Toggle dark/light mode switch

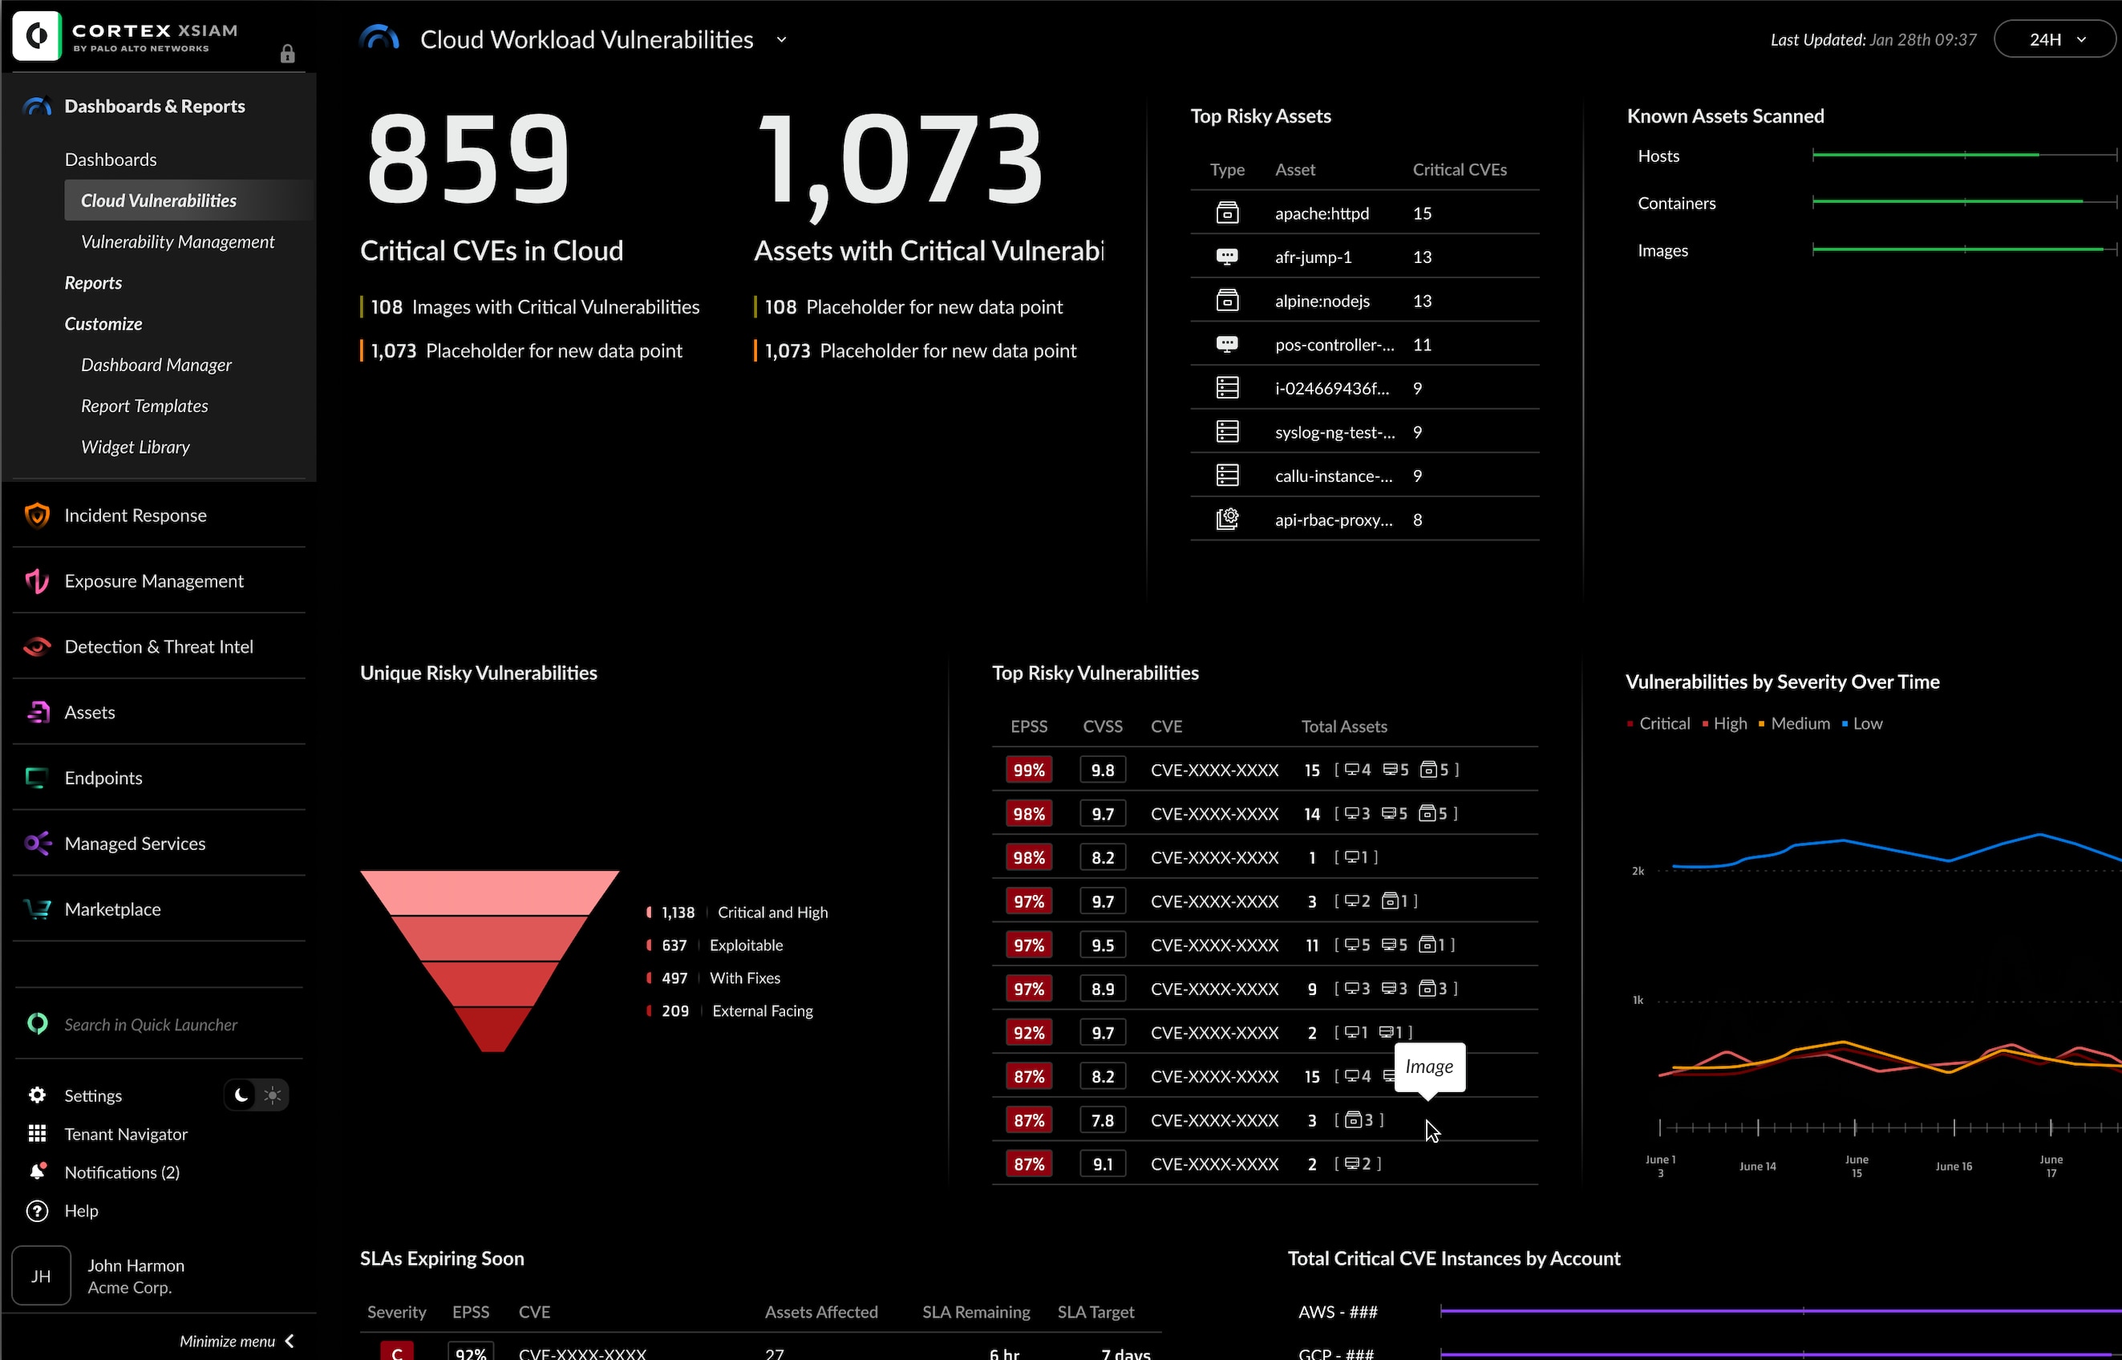(253, 1095)
